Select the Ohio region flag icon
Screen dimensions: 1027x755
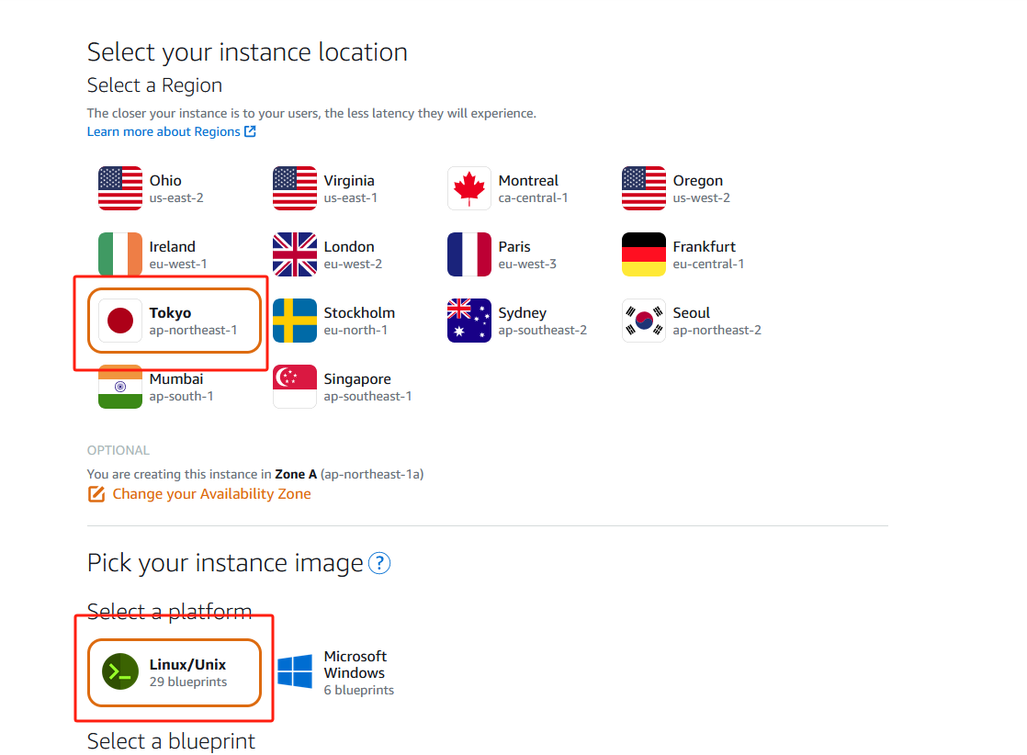click(x=119, y=188)
